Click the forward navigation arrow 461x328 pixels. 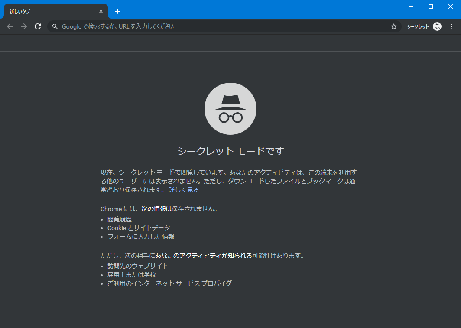(24, 26)
